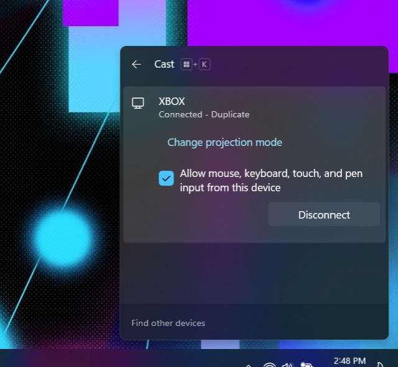Click the Windows key shortcut badge
The width and height of the screenshot is (398, 367).
[x=187, y=65]
